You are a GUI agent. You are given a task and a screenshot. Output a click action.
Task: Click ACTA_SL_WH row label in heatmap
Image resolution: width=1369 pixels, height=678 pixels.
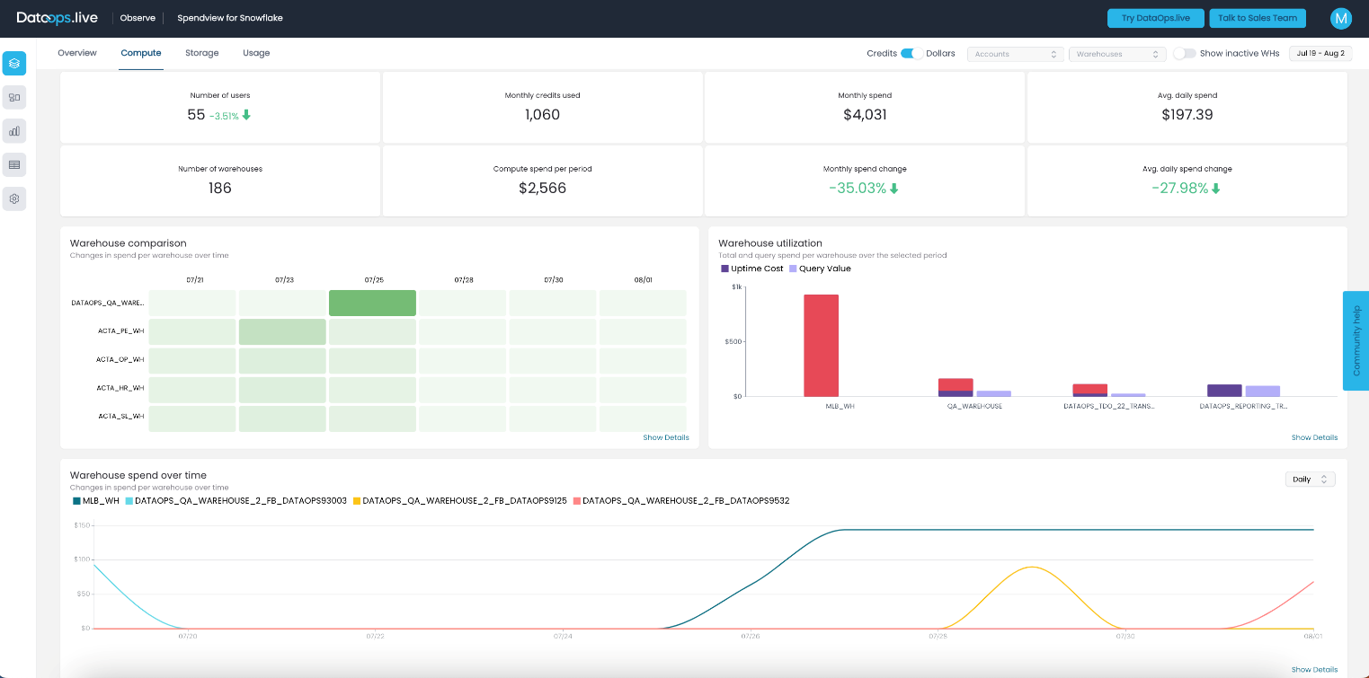point(120,417)
